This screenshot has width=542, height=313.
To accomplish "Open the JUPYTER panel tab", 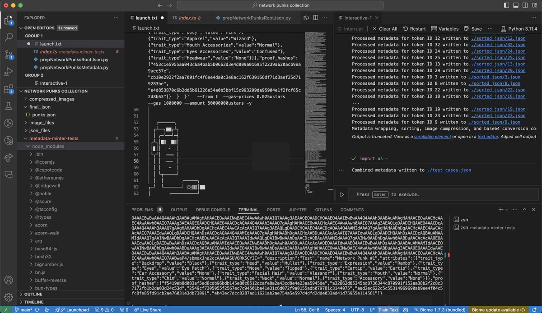I will tap(298, 209).
